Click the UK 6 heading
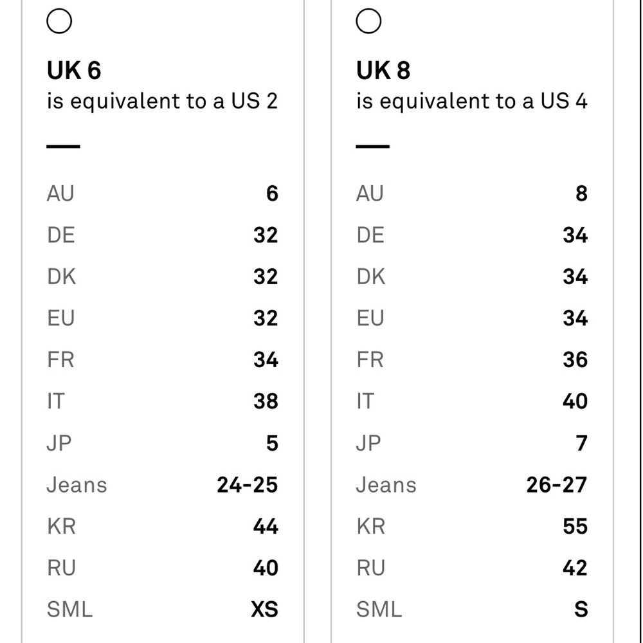The height and width of the screenshot is (643, 643). coord(74,70)
